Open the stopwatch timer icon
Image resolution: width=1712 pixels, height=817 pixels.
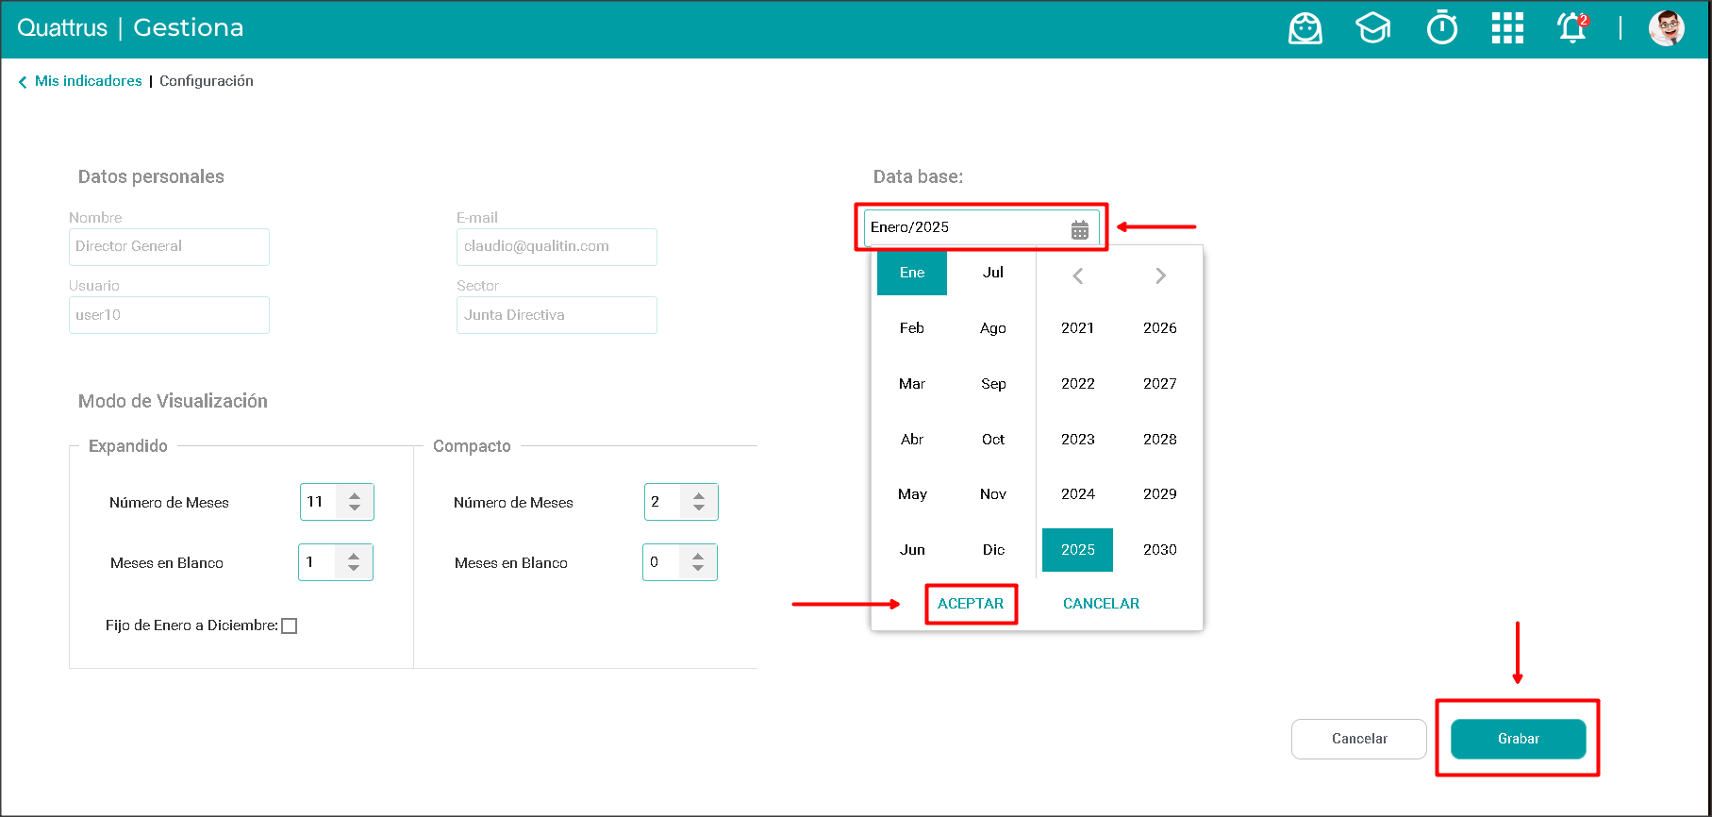tap(1441, 28)
